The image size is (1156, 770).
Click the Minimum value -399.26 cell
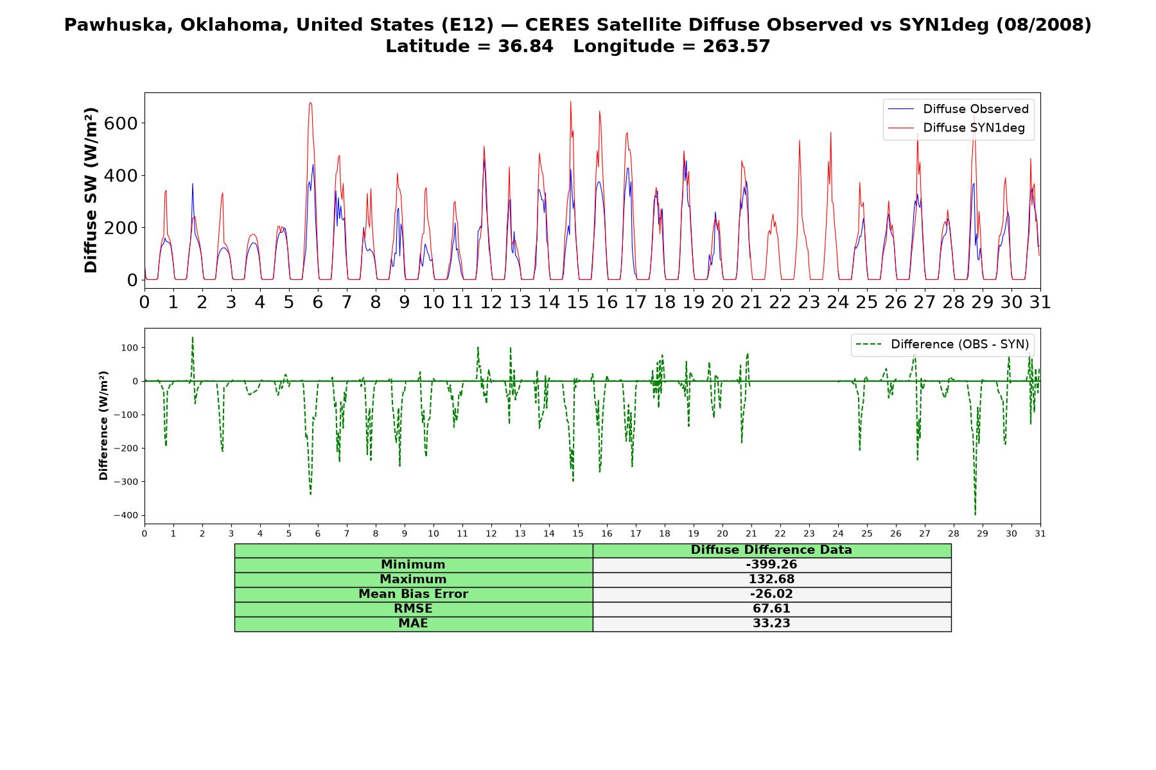tap(772, 565)
